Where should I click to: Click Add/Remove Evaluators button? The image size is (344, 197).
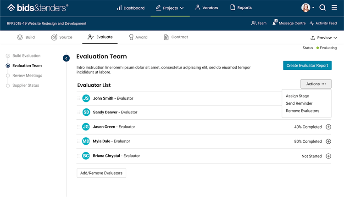click(x=101, y=173)
